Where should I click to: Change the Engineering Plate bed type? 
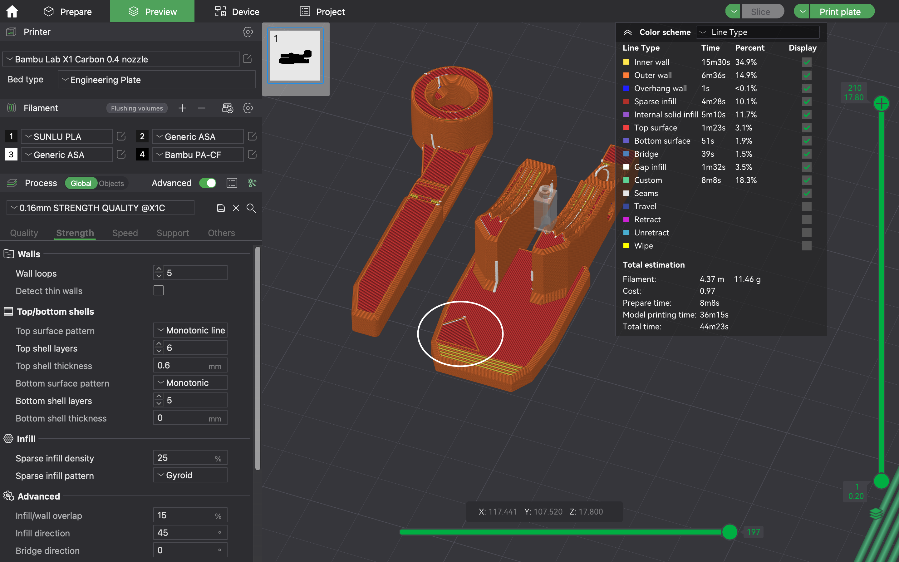coord(156,79)
